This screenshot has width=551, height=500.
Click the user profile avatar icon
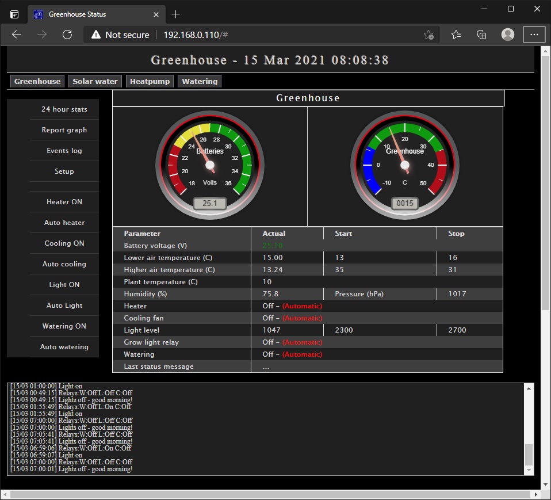[508, 35]
